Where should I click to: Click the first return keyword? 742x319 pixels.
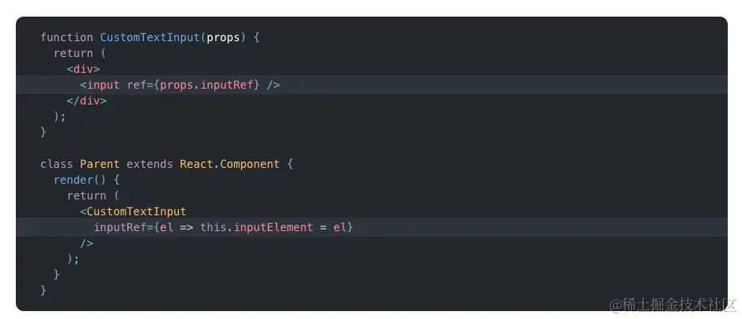(x=74, y=54)
